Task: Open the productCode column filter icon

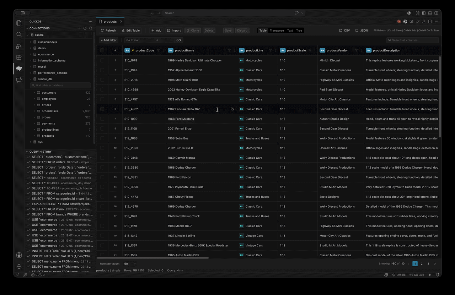Action: pyautogui.click(x=158, y=50)
